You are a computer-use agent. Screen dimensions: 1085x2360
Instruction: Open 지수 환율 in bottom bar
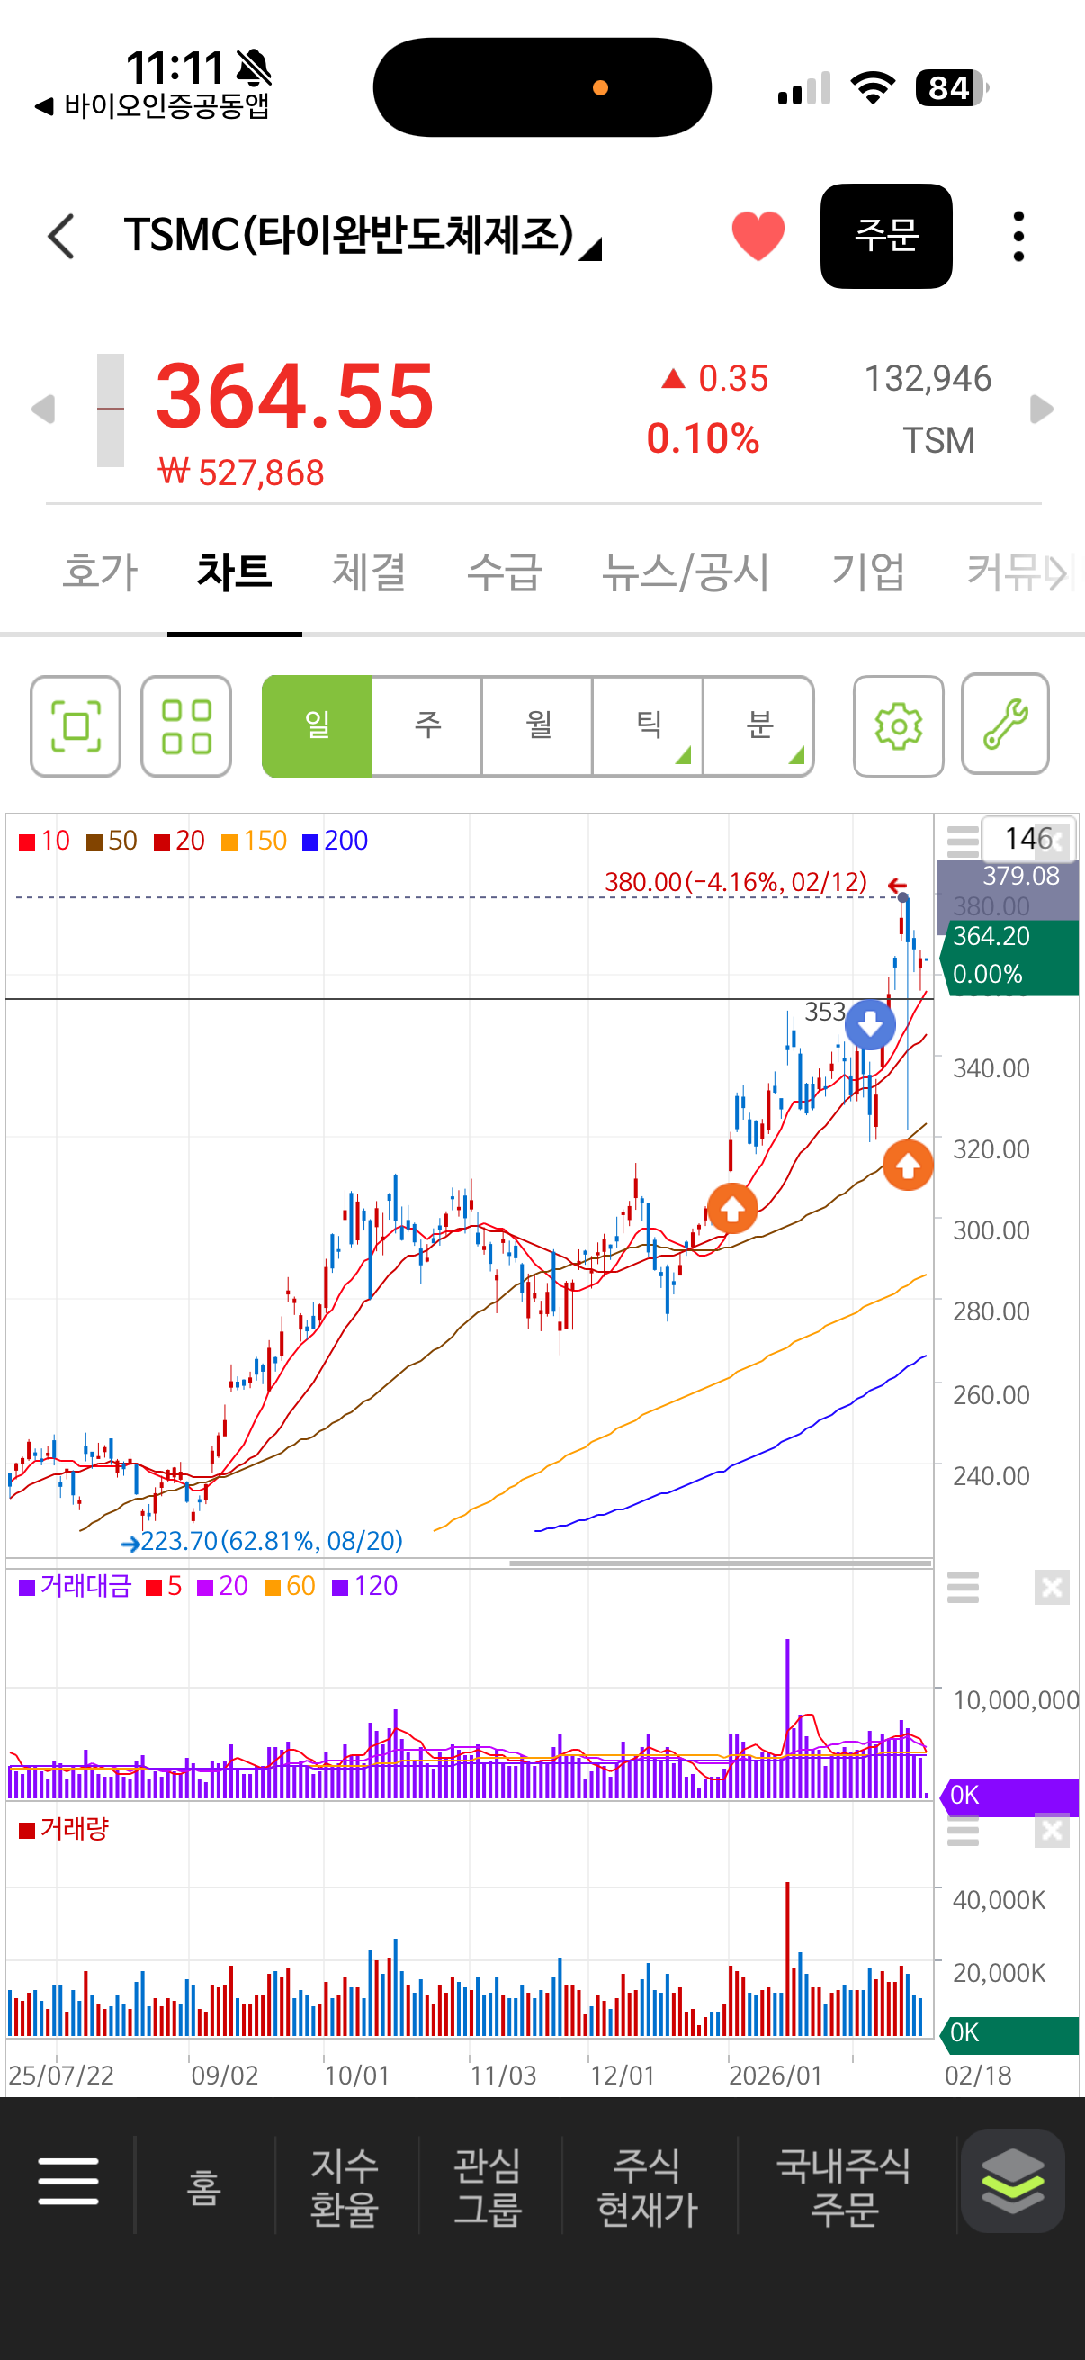(x=344, y=2187)
